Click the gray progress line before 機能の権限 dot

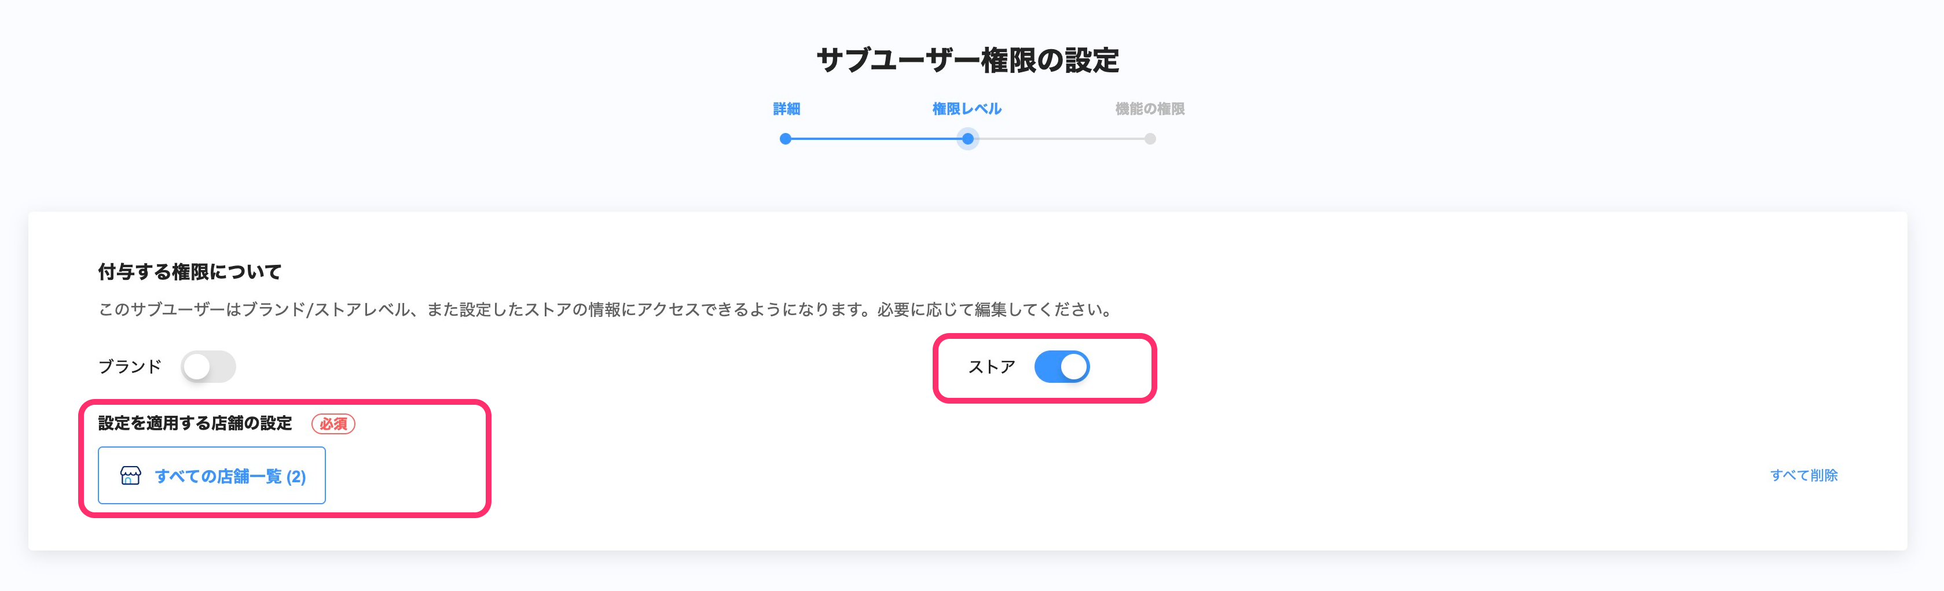[1061, 139]
